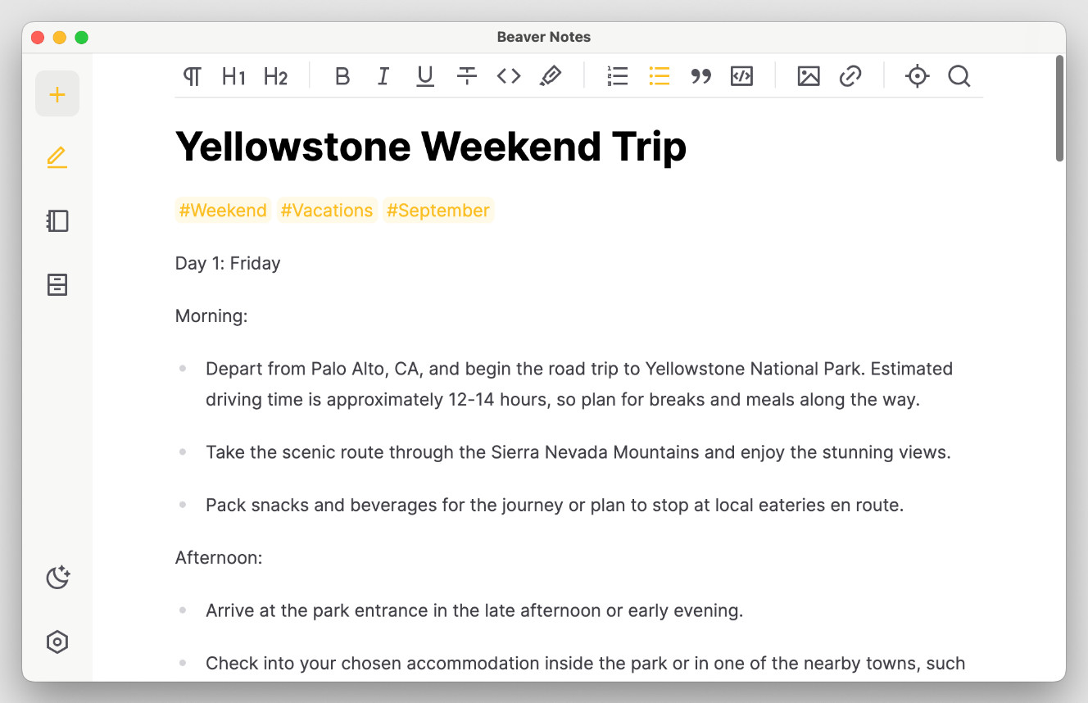
Task: Insert inline code formatting
Action: [509, 77]
